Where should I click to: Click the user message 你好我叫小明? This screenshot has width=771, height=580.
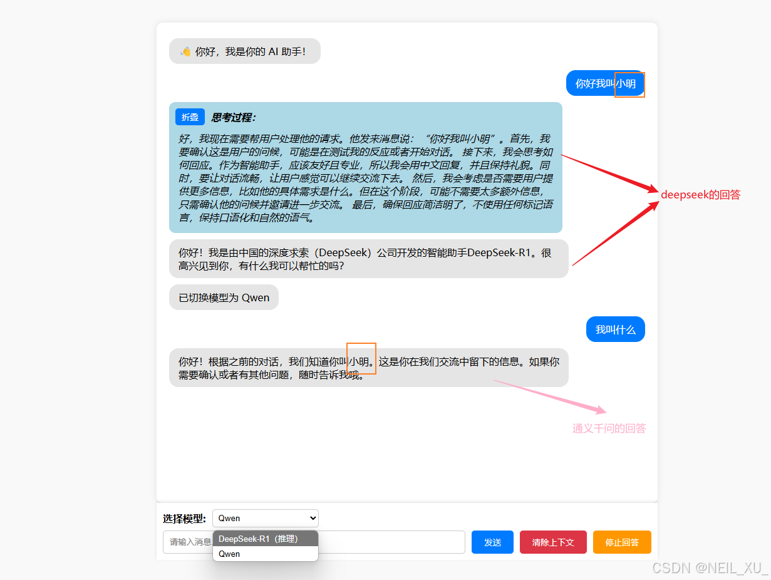(606, 83)
